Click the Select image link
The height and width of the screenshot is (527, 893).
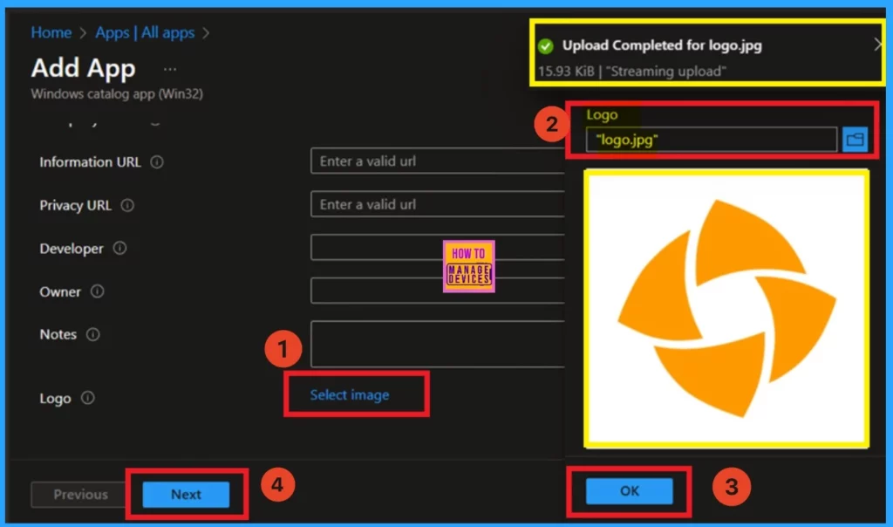point(350,395)
